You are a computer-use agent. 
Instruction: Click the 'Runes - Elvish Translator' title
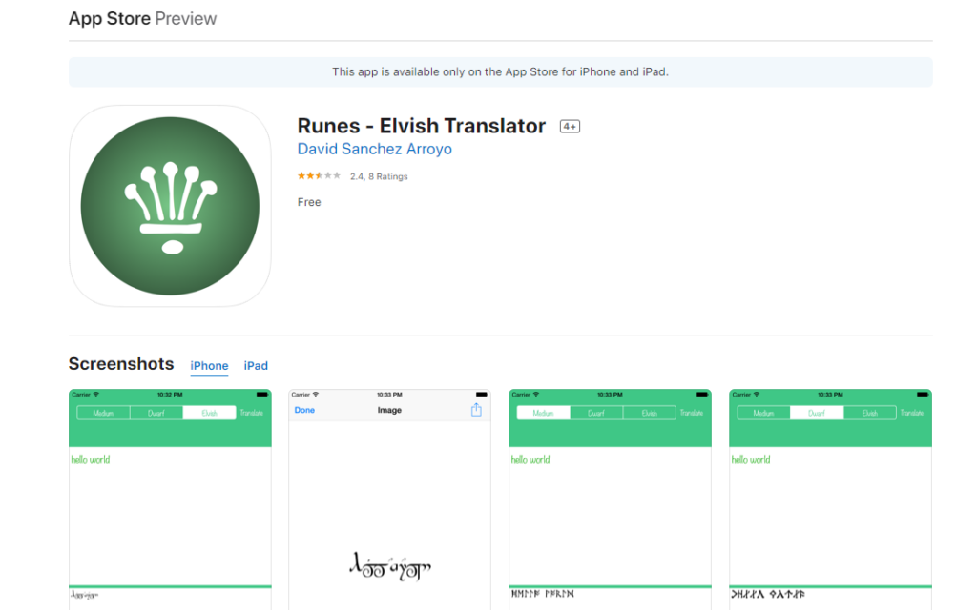pyautogui.click(x=421, y=126)
